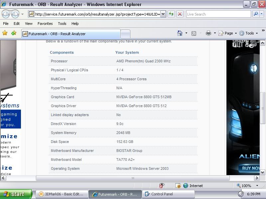Switch to Control Panel taskbar button
This screenshot has height=199, width=266.
168,194
